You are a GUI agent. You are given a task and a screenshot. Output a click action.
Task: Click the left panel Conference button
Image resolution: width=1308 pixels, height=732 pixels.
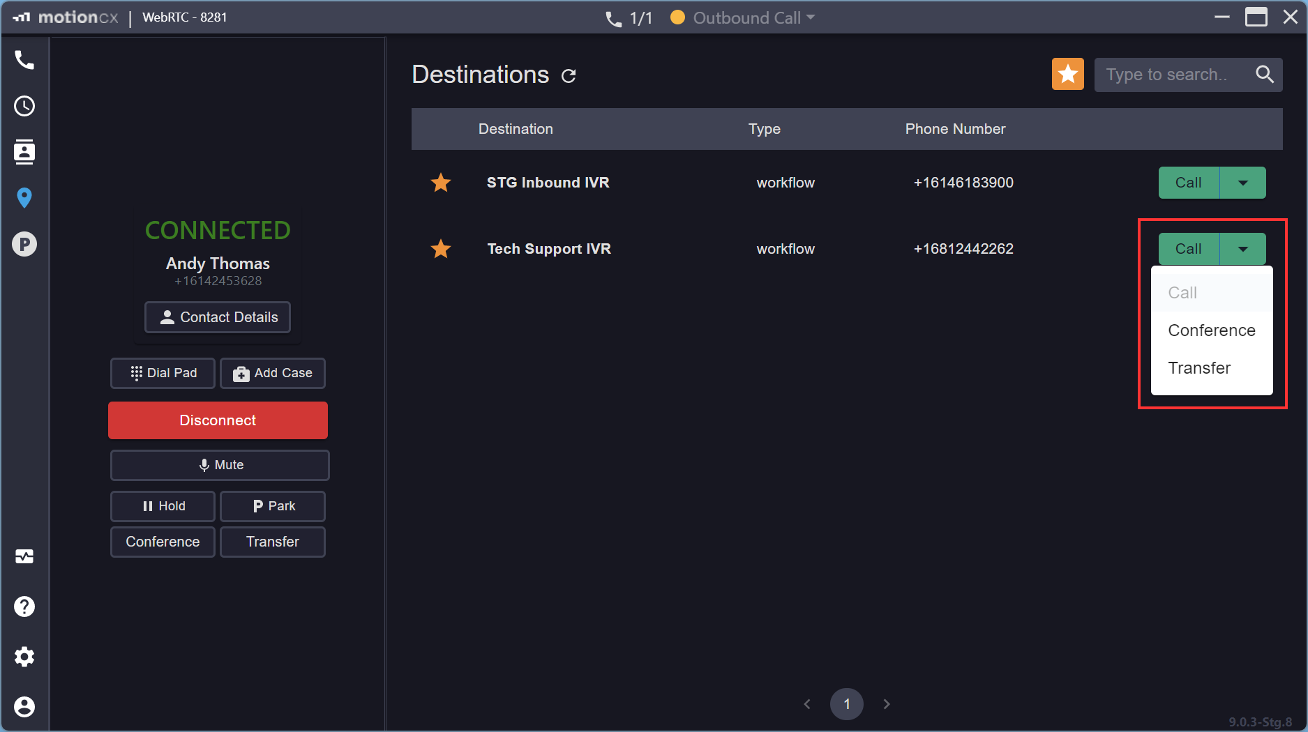click(163, 542)
